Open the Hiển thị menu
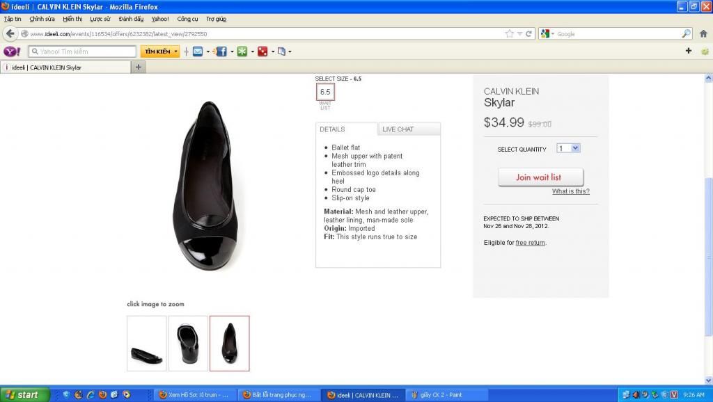Screen dimensions: 713x402 (72, 19)
